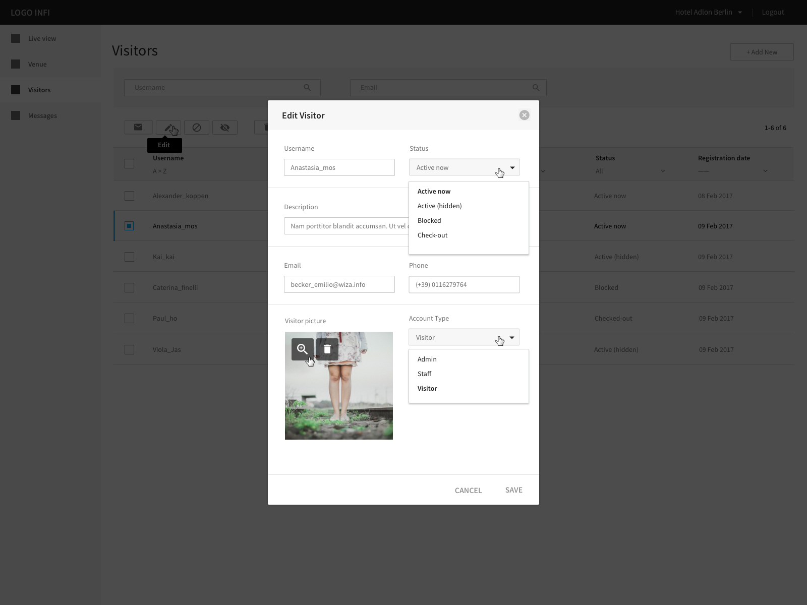
Task: Check the Paul_ho row checkbox
Action: pyautogui.click(x=129, y=318)
